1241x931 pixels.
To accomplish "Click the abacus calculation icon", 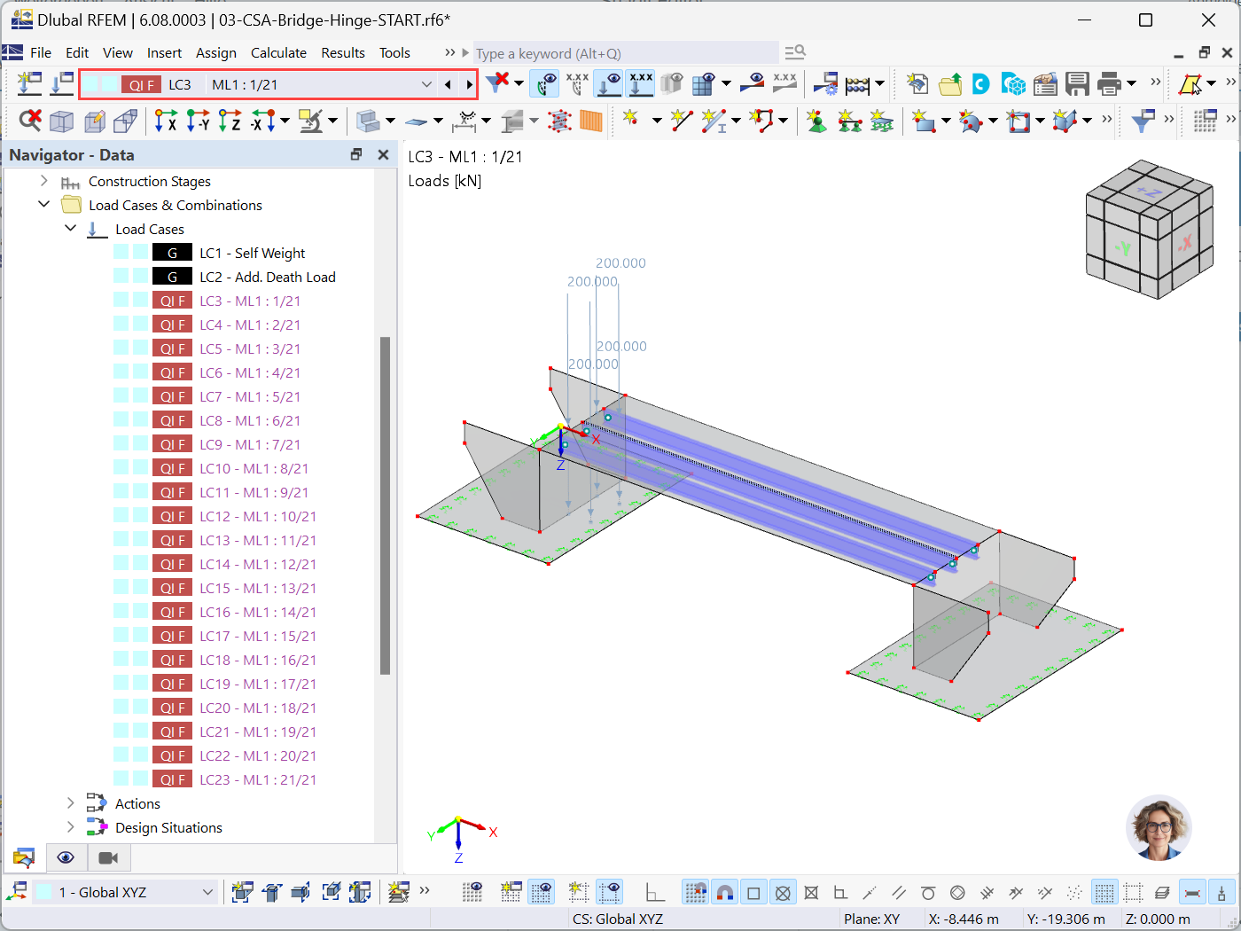I will (858, 85).
